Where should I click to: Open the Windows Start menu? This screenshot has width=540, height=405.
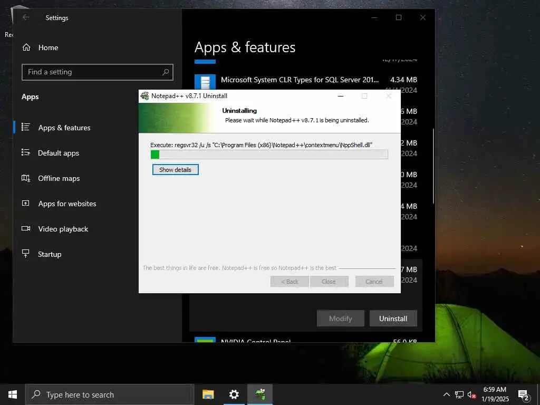click(x=13, y=394)
